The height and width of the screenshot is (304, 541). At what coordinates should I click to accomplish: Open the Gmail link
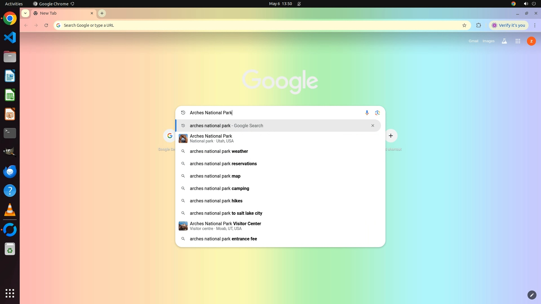[473, 41]
